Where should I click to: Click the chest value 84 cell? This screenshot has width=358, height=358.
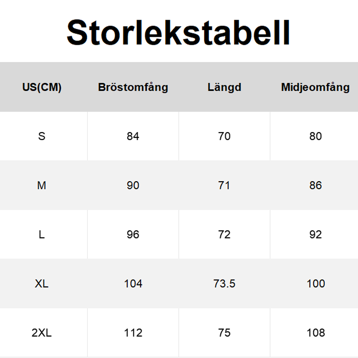click(133, 136)
